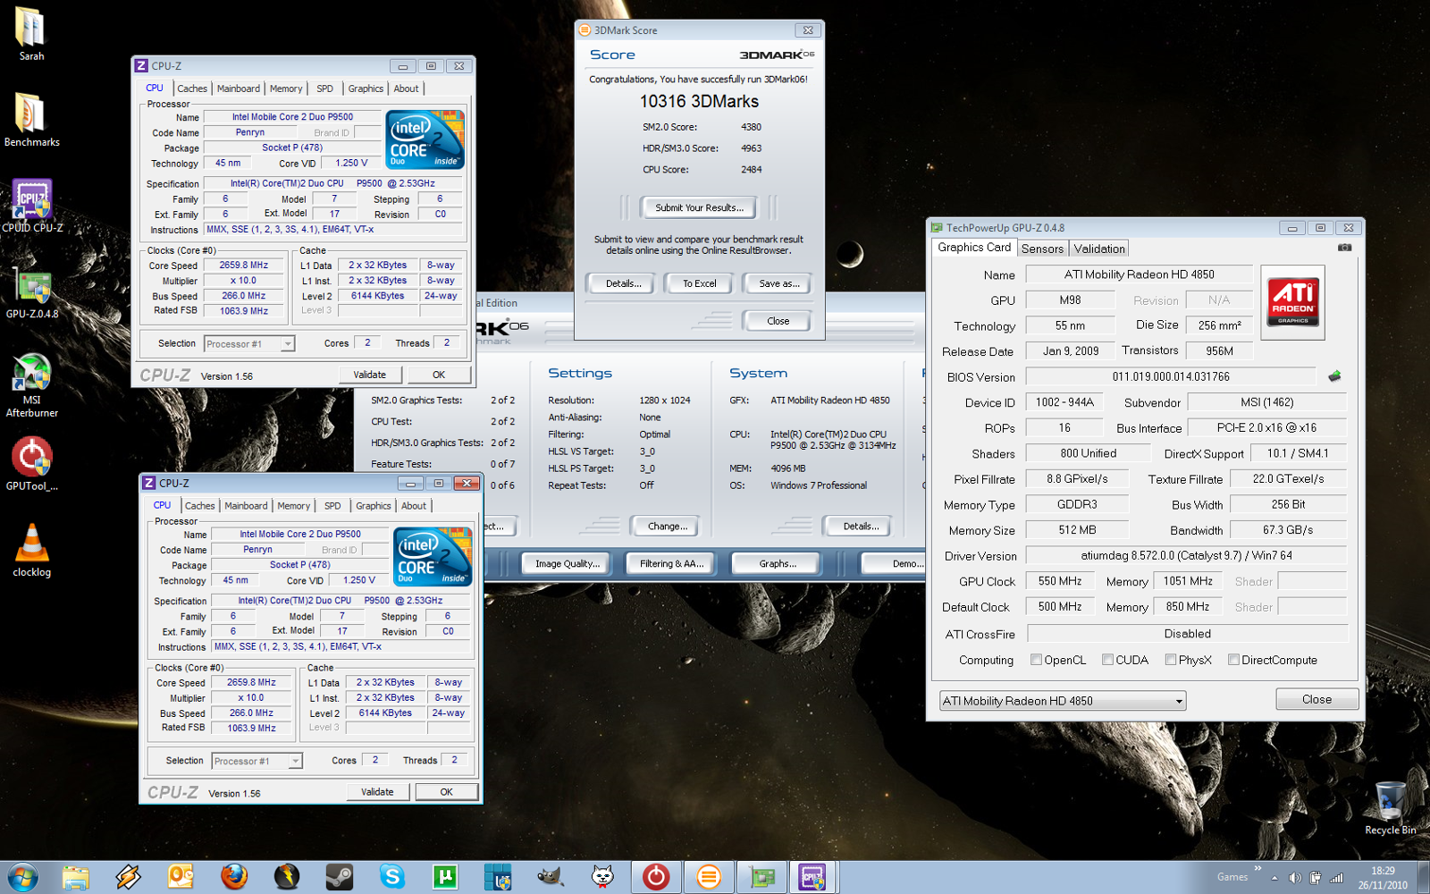Open the Windows Start orb
Screen dimensions: 1430x894
[x=21, y=877]
